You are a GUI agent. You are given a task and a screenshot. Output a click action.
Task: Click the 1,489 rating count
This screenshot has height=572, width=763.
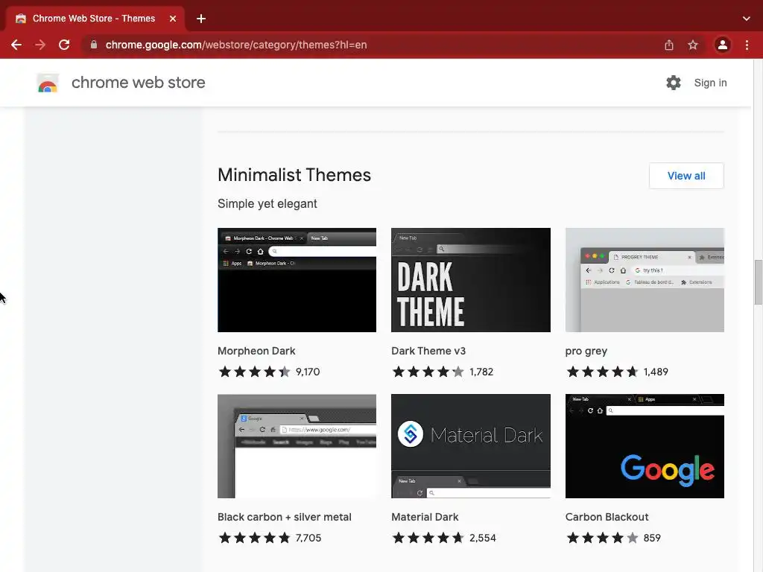(656, 372)
